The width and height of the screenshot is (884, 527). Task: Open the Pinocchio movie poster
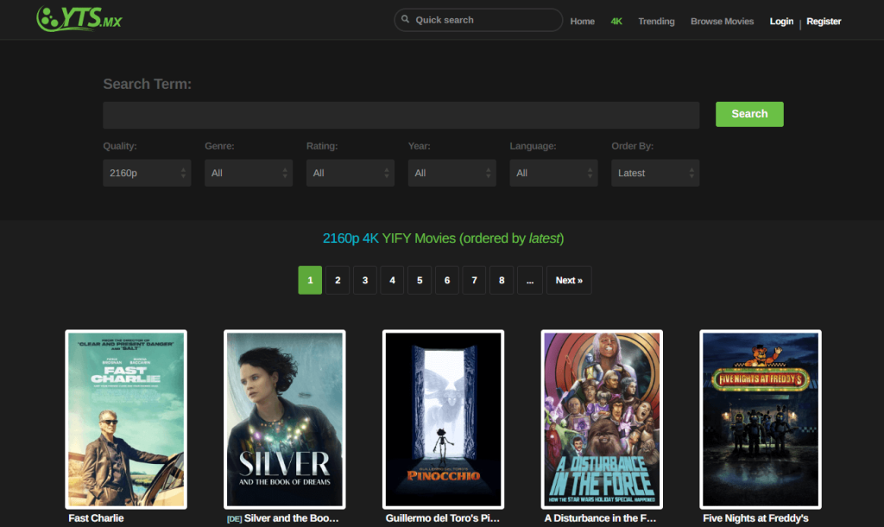[443, 419]
